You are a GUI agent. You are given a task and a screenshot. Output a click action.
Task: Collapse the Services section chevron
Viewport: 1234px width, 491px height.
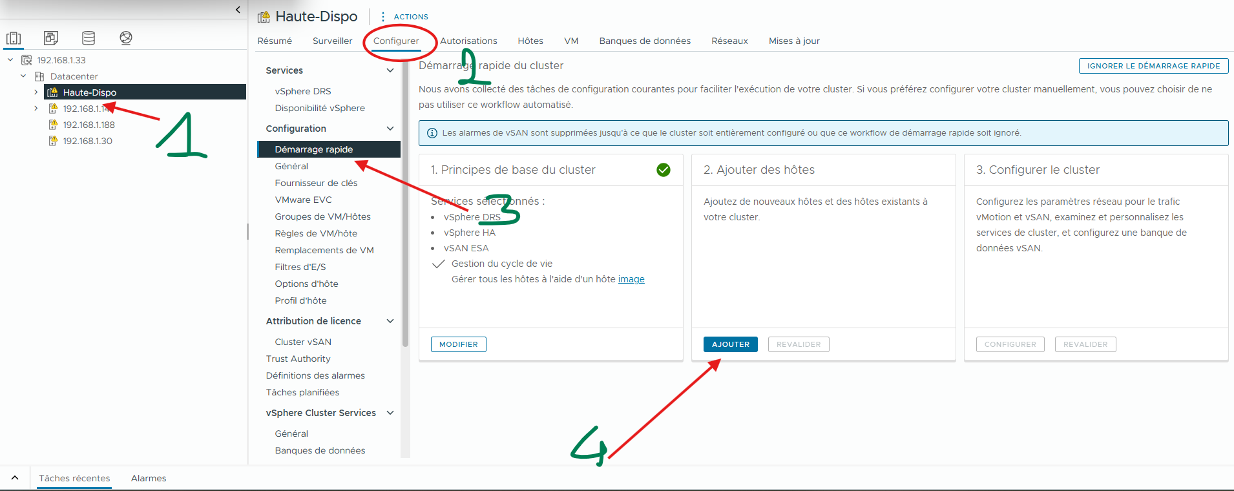pos(390,70)
